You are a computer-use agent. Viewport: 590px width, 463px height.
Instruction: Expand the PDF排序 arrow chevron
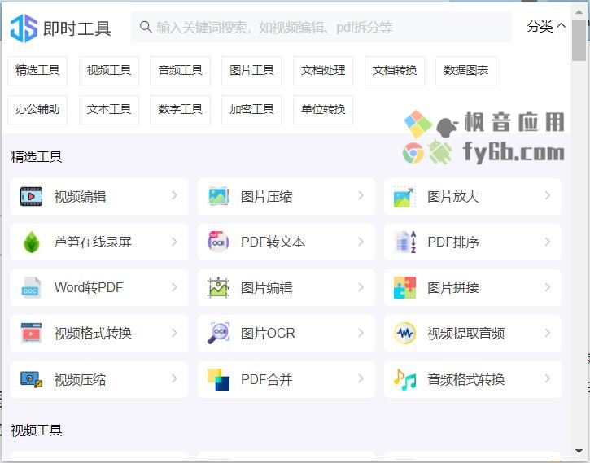click(548, 242)
